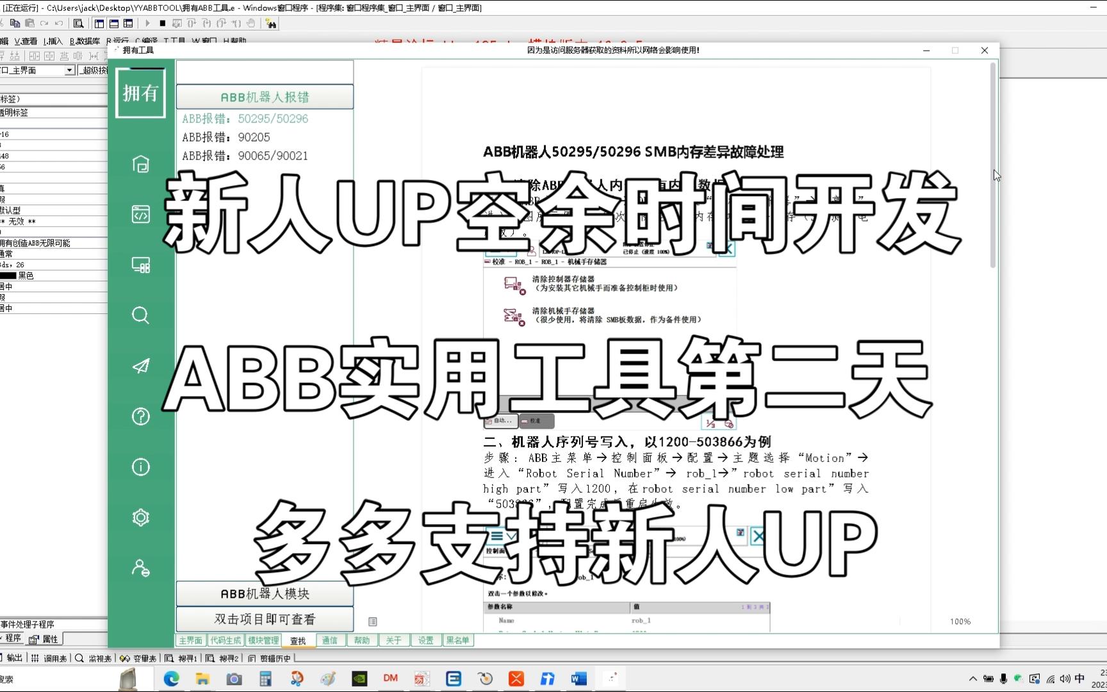Screen dimensions: 1107x692
Task: Open the 输出 panel tab
Action: (x=12, y=658)
